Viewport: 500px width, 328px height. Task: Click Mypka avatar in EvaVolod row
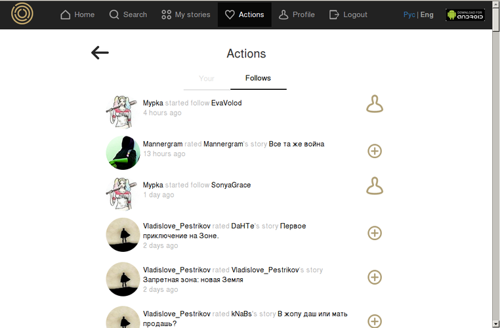pos(123,112)
